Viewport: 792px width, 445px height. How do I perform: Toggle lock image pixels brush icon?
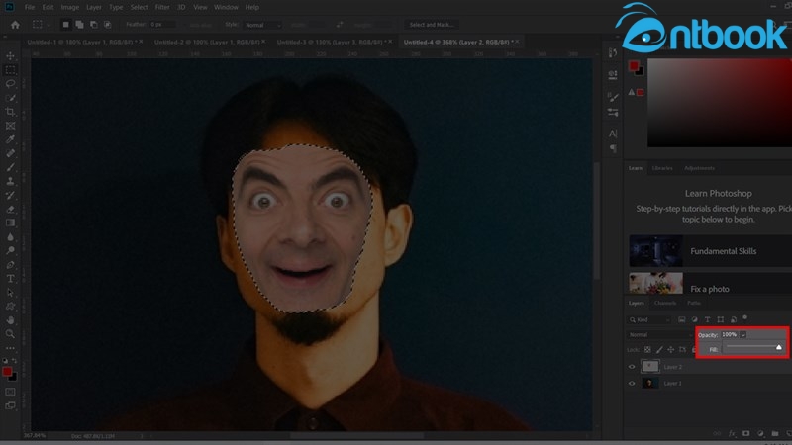[659, 349]
